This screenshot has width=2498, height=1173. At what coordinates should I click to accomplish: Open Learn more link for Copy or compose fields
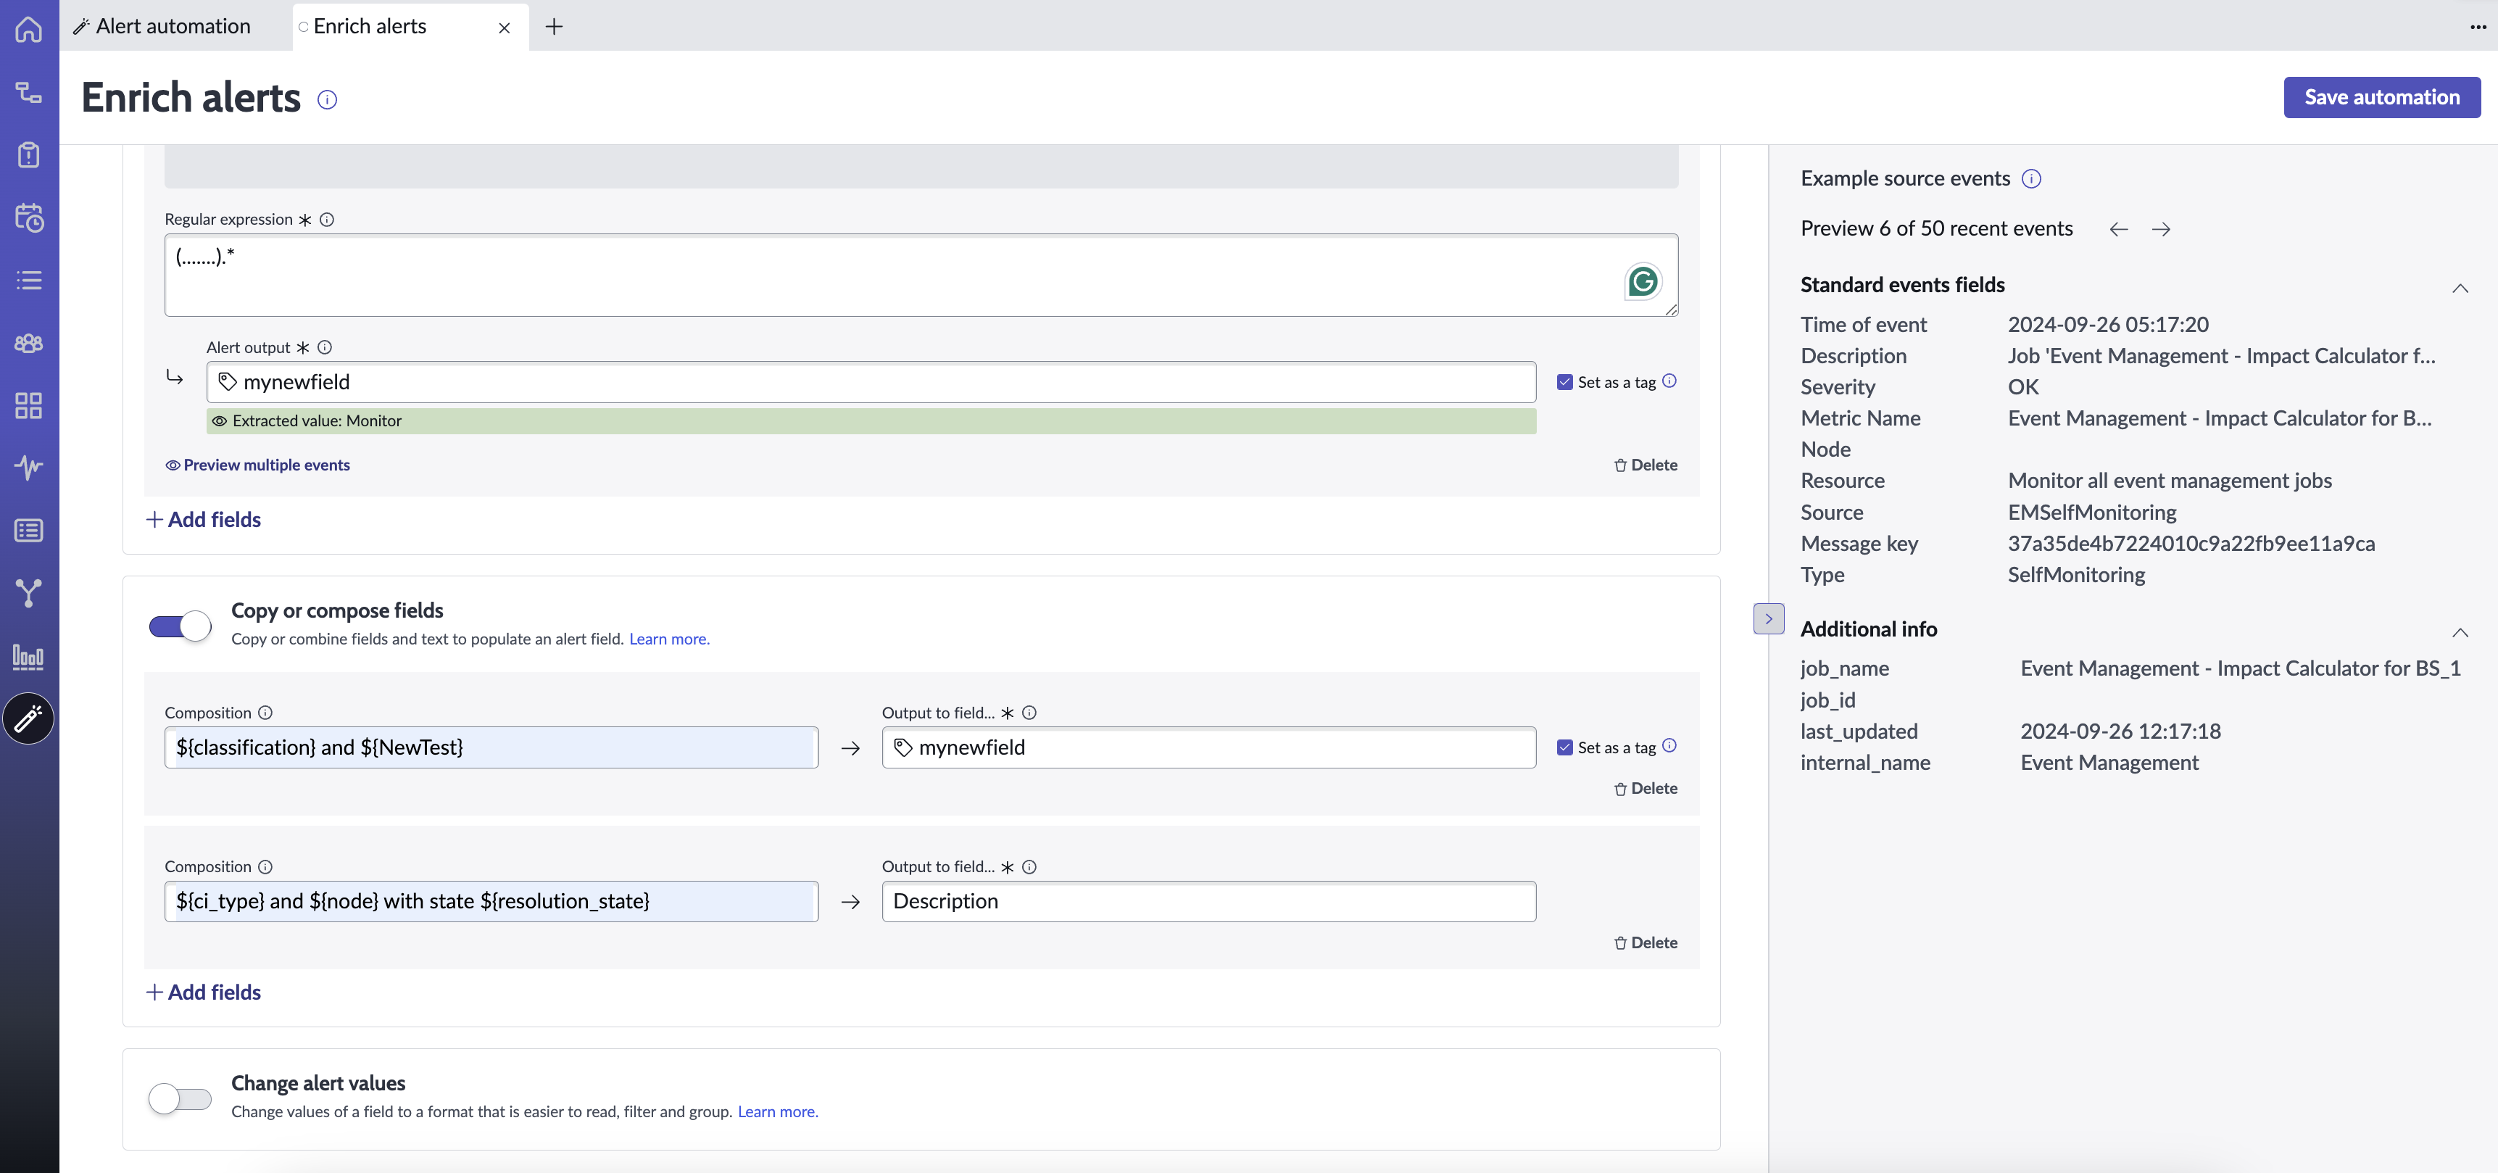(x=669, y=639)
